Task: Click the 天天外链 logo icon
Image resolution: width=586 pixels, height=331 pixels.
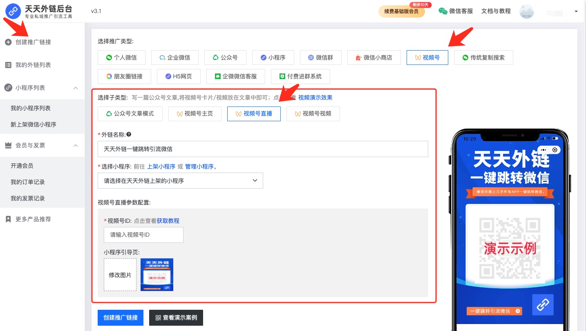Action: pos(13,11)
